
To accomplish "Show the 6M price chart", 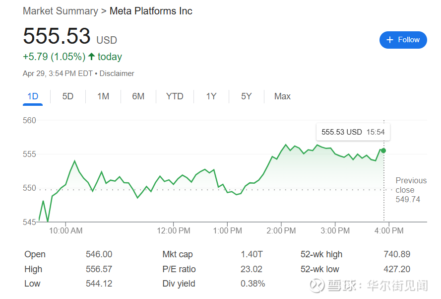I will point(138,96).
